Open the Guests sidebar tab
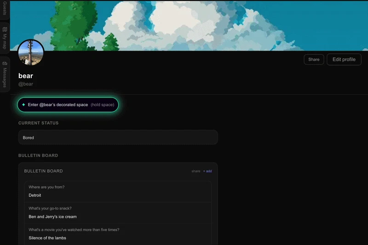 pos(5,9)
